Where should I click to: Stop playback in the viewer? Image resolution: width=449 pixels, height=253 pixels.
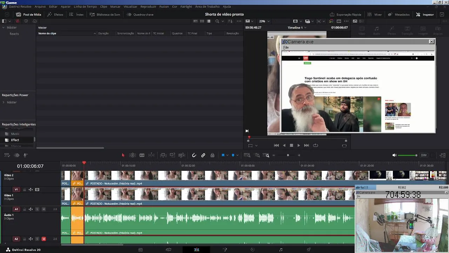pyautogui.click(x=291, y=145)
